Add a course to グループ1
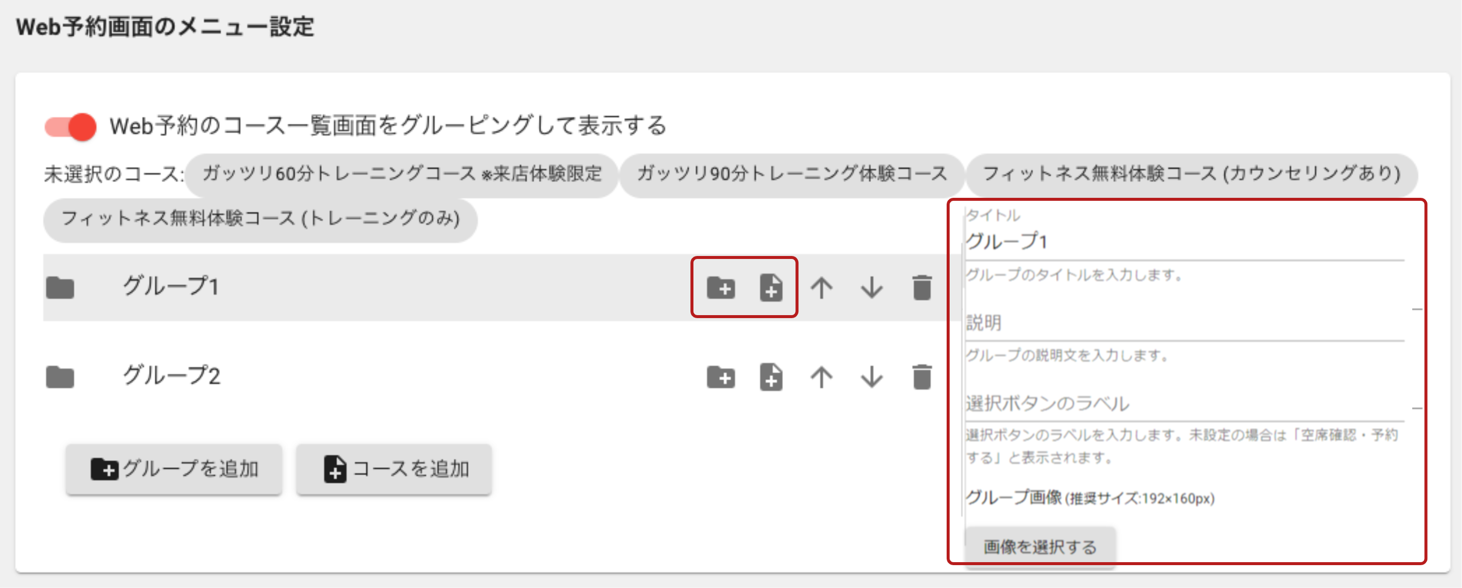1462x588 pixels. coord(771,287)
